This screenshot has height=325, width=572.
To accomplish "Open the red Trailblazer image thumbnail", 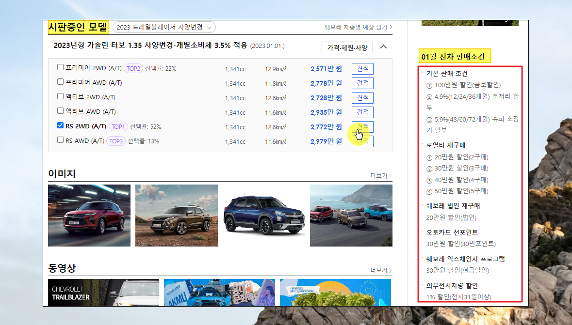I will click(x=89, y=216).
